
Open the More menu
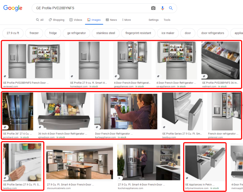coord(126,20)
